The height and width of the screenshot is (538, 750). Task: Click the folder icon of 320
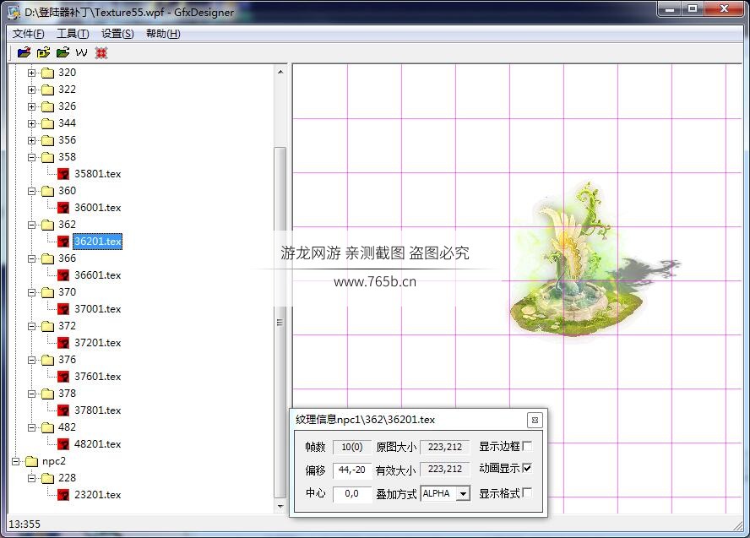tap(47, 73)
